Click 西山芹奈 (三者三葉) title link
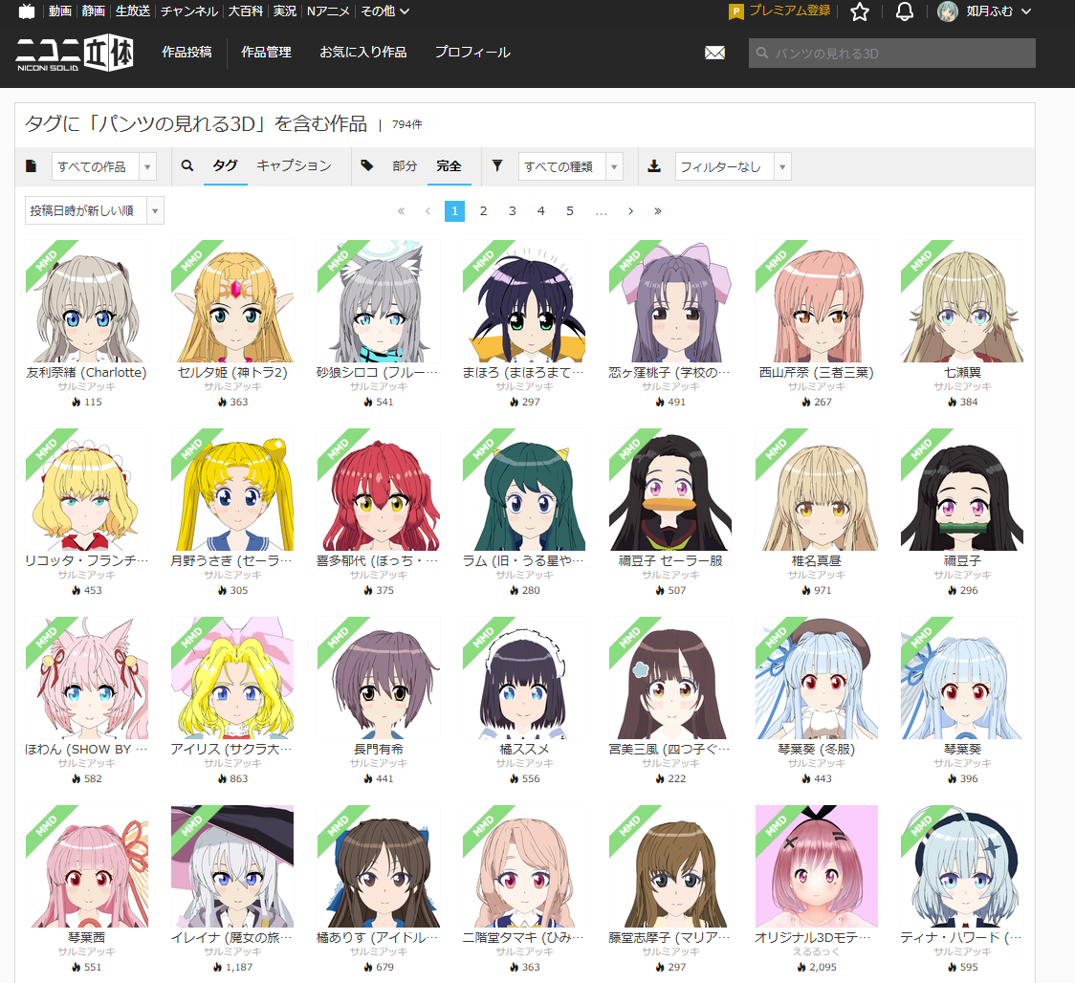This screenshot has height=983, width=1075. pos(816,372)
